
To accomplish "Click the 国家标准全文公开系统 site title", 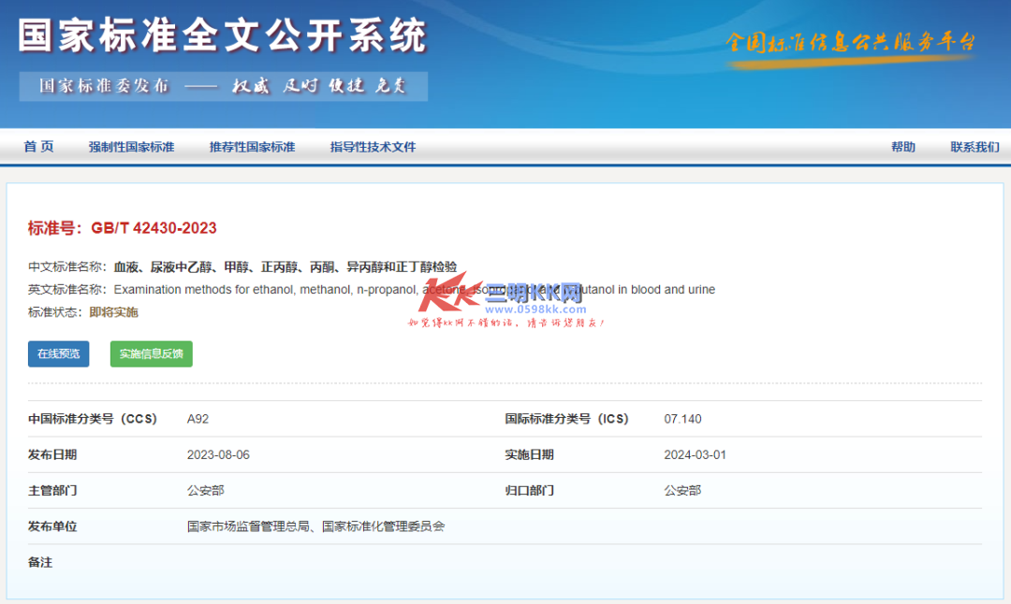I will tap(223, 36).
